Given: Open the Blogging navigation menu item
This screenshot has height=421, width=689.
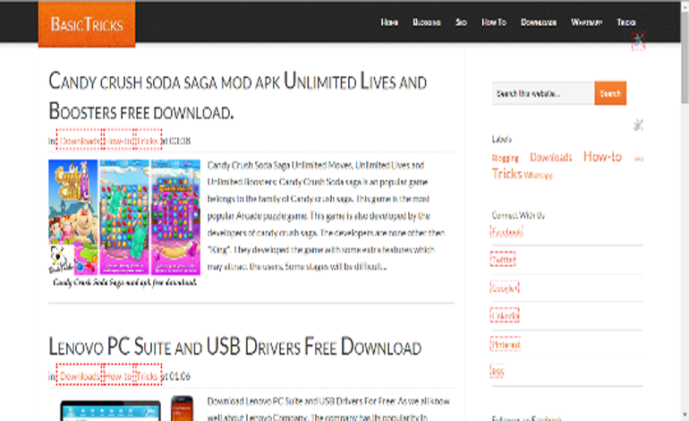Looking at the screenshot, I should pos(426,22).
